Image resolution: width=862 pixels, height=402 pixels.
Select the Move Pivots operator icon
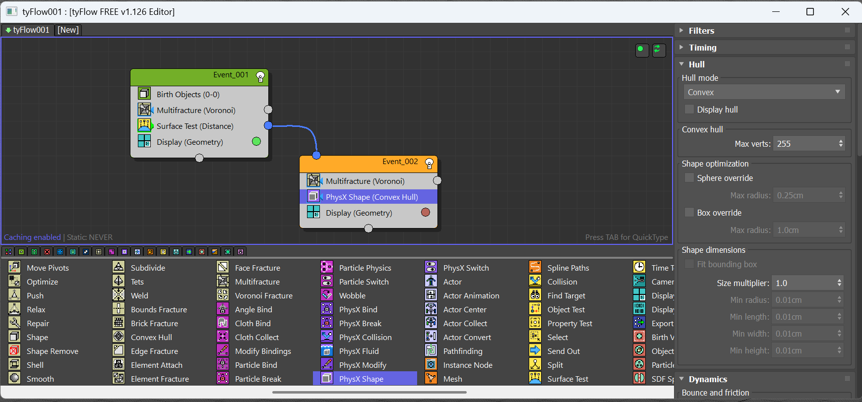[x=14, y=267]
